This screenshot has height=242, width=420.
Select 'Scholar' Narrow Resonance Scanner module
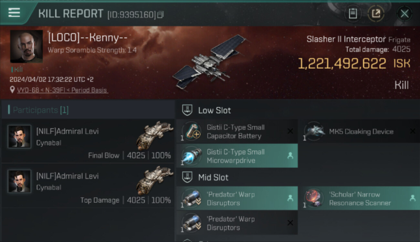click(x=359, y=198)
